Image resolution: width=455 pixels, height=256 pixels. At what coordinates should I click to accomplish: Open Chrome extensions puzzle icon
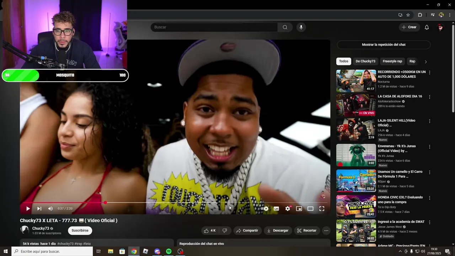click(x=420, y=15)
